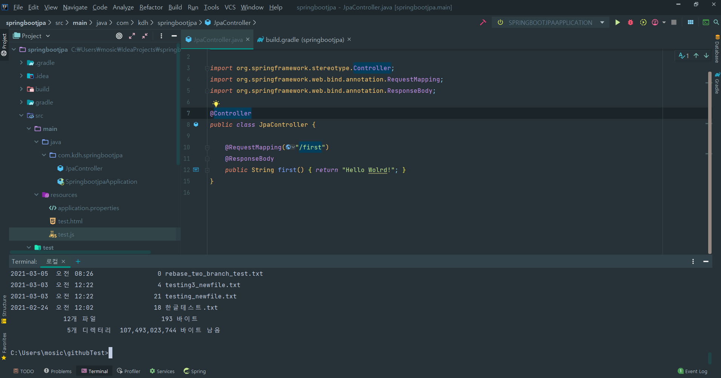Open Run Anything icon
The image size is (721, 378).
tap(706, 23)
